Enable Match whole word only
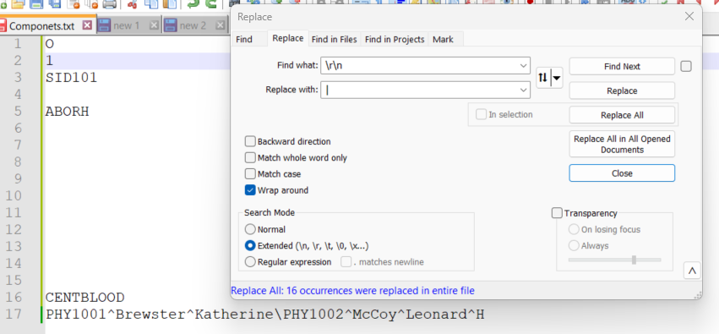Screen dimensions: 719x334 point(250,158)
